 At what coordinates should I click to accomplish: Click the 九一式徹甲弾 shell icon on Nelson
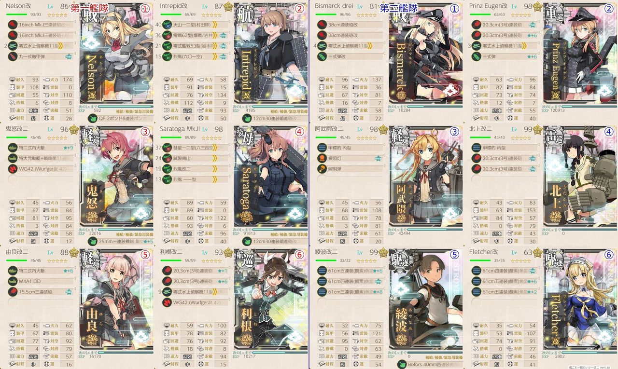click(x=13, y=56)
